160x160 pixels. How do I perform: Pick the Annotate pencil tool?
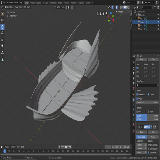tap(2, 52)
